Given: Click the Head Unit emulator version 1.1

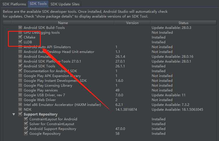Looking at the screenshot, I should 118,52.
